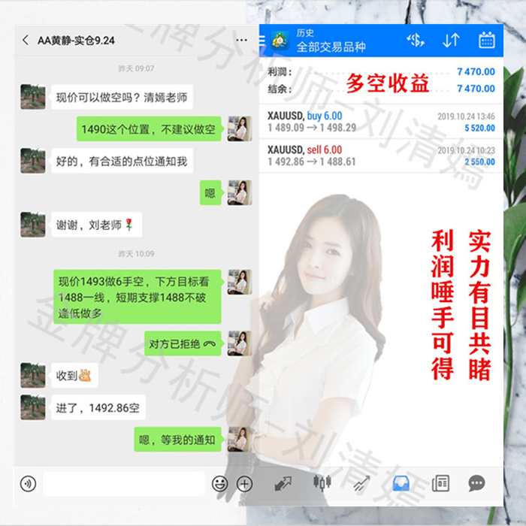Tap message 1490这个位置，不建议做空

pyautogui.click(x=149, y=129)
